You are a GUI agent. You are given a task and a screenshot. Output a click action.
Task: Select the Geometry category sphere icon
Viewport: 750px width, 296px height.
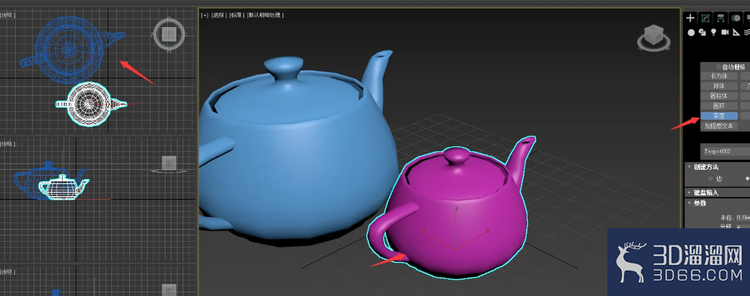[x=691, y=33]
